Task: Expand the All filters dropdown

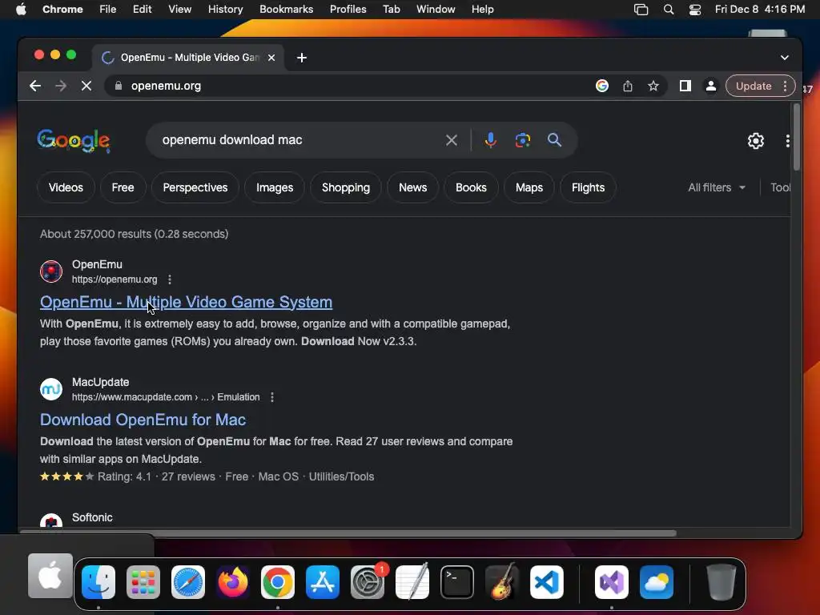Action: 717,187
